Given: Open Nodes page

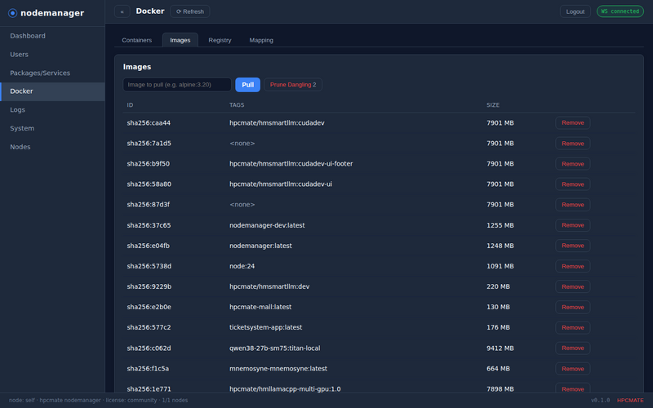Looking at the screenshot, I should pyautogui.click(x=52, y=147).
